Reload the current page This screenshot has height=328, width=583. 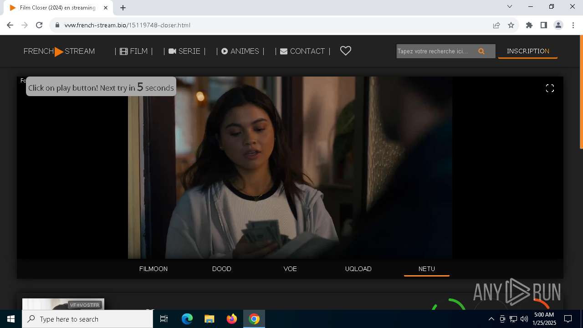click(39, 25)
